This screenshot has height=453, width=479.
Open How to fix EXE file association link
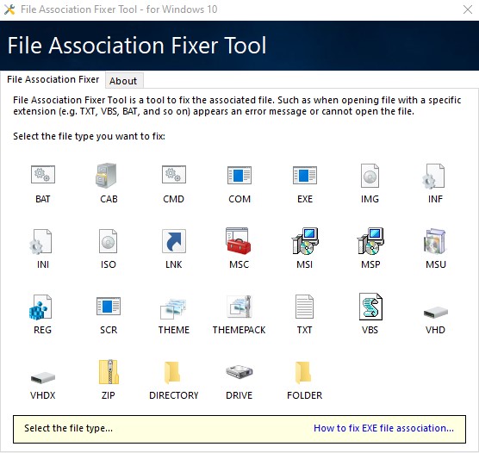[383, 428]
